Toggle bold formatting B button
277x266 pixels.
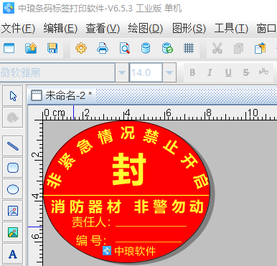[x=192, y=72]
